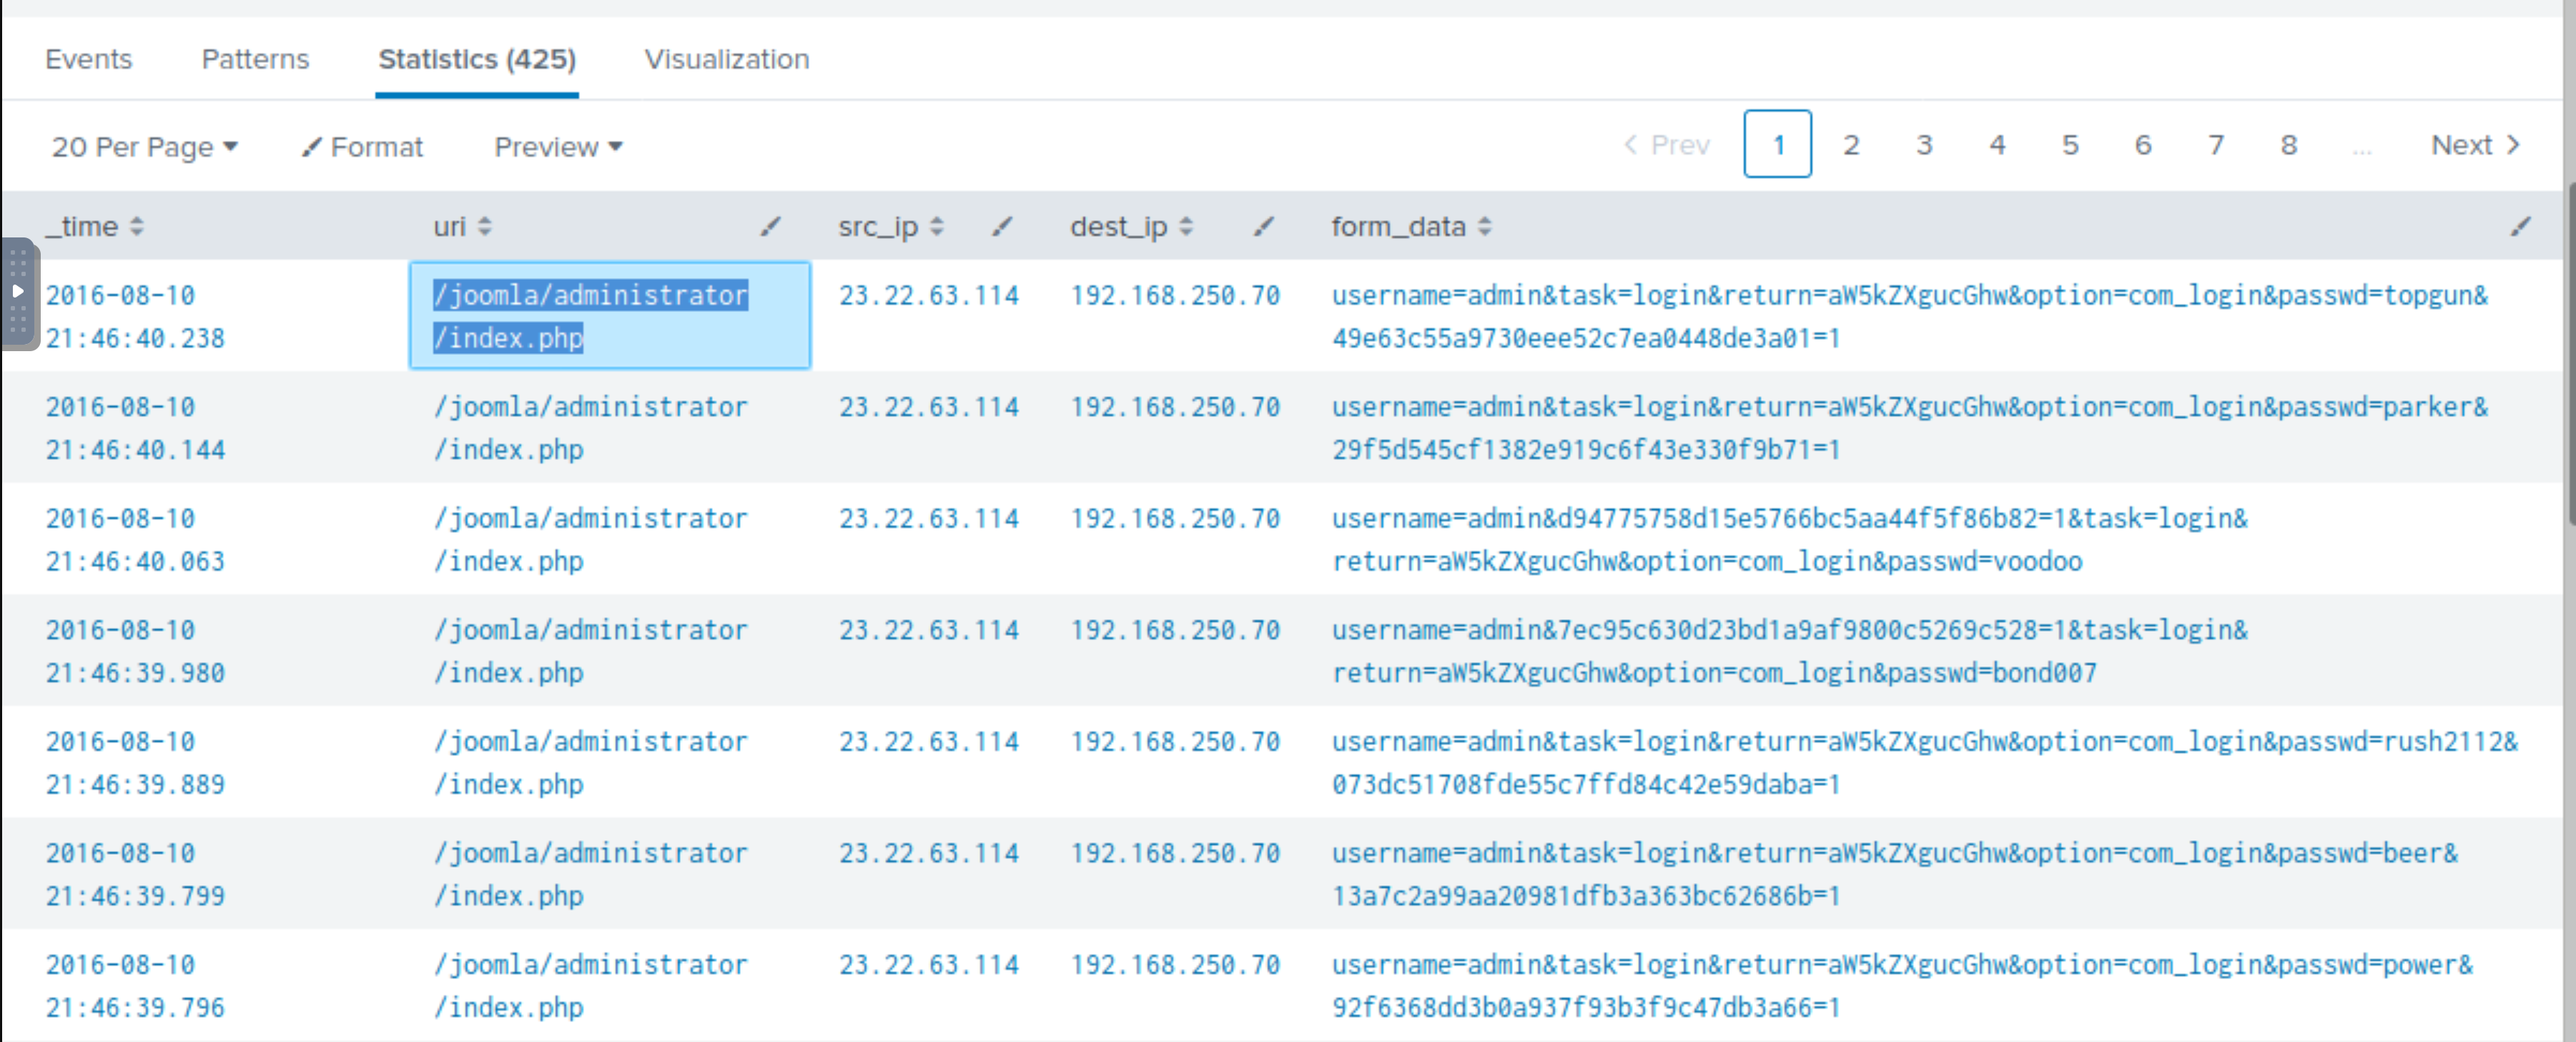Screen dimensions: 2576x1042
Task: Open the Format options menu
Action: [x=362, y=147]
